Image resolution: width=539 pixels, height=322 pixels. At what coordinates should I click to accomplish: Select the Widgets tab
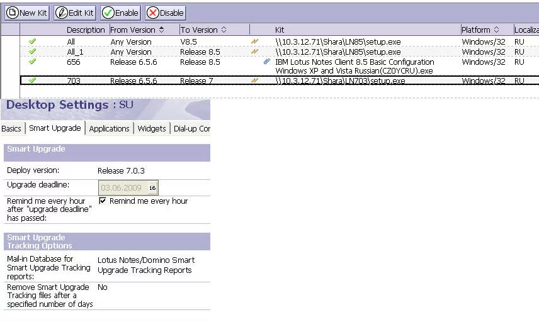152,128
